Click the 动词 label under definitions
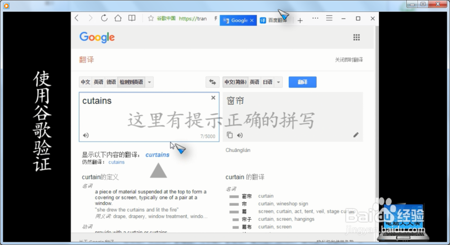 pos(87,227)
